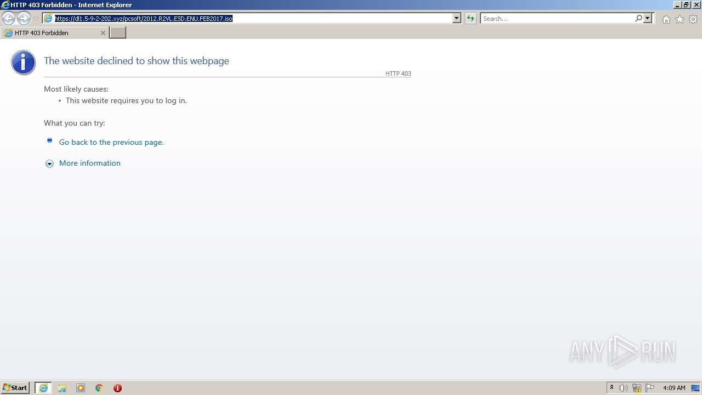
Task: Click the Internet Explorer taskbar button
Action: point(43,388)
